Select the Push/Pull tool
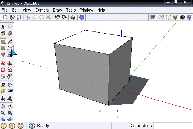Viewport: 193px width, 129px height. [x=10, y=63]
